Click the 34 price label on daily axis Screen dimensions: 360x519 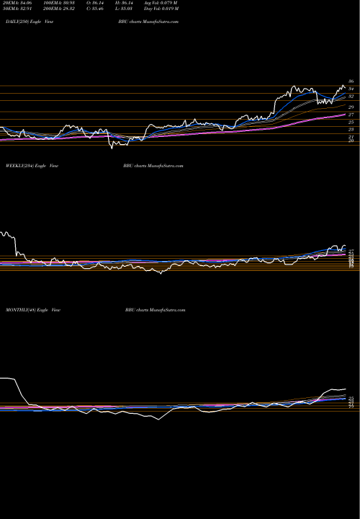coord(351,89)
